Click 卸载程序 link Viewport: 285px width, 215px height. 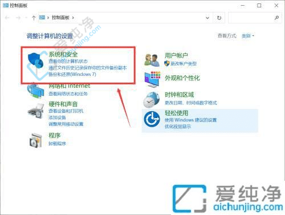click(57, 144)
